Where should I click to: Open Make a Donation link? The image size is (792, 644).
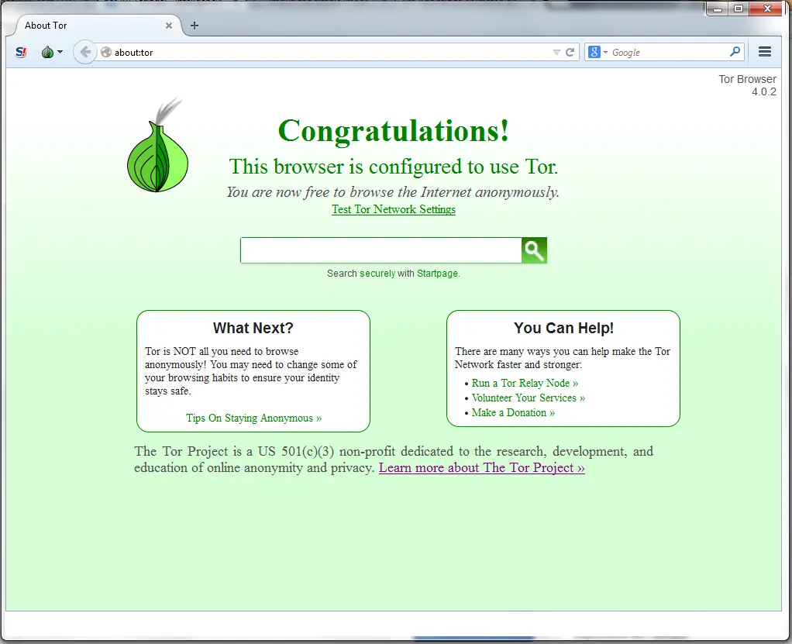coord(513,412)
